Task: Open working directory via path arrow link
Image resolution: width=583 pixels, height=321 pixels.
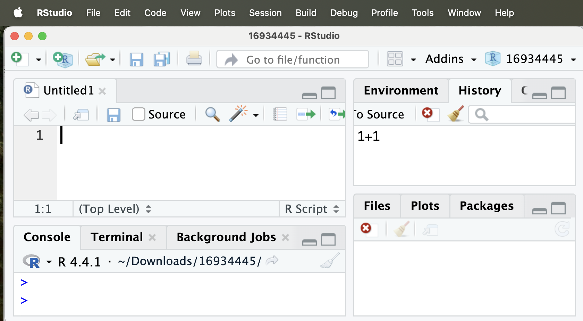Action: coord(272,261)
